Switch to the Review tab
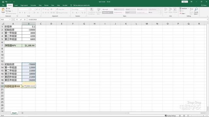 tap(46, 5)
